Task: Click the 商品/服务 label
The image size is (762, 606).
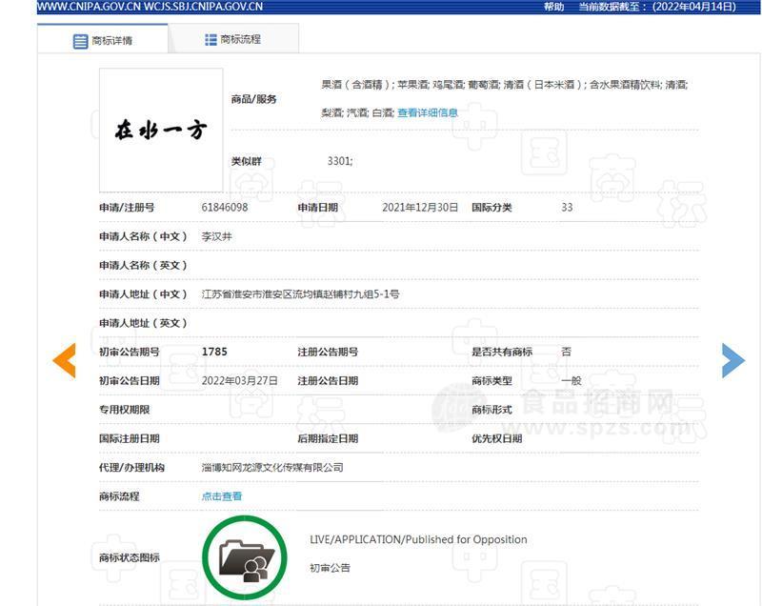Action: click(x=253, y=99)
